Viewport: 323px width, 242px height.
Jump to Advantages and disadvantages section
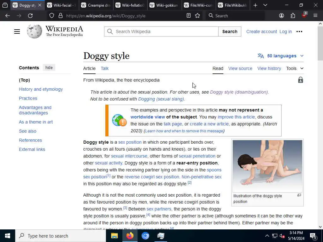pos(35,110)
